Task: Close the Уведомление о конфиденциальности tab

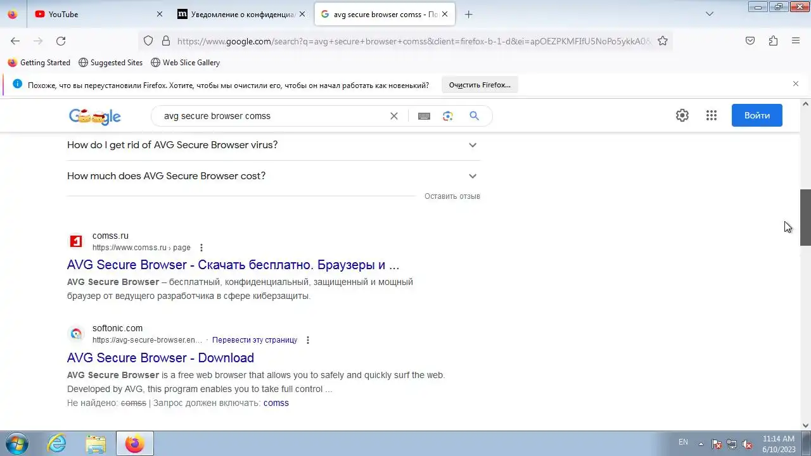Action: [302, 14]
